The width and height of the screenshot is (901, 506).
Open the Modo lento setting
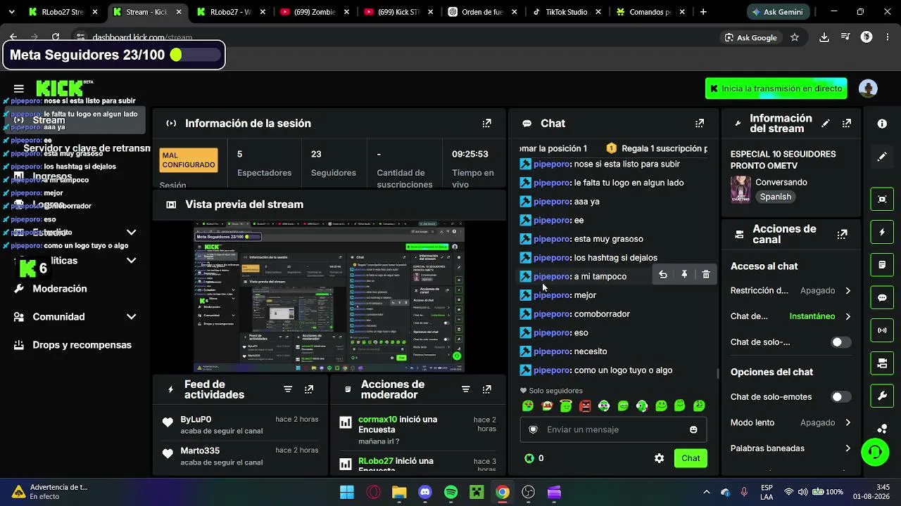[790, 423]
